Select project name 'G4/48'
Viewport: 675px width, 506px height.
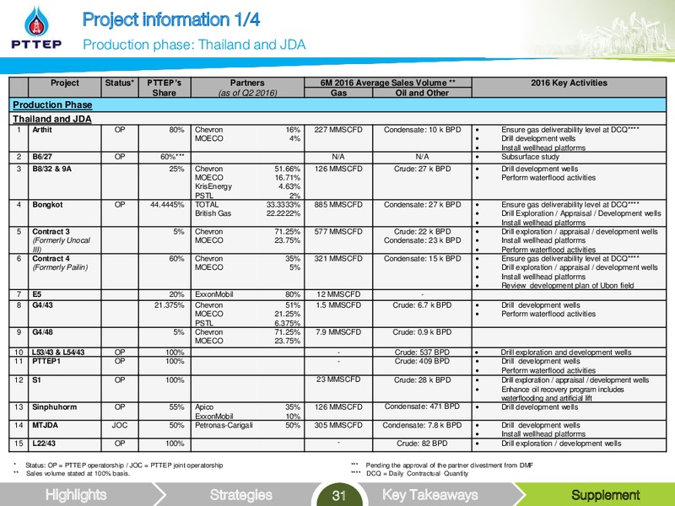point(41,332)
